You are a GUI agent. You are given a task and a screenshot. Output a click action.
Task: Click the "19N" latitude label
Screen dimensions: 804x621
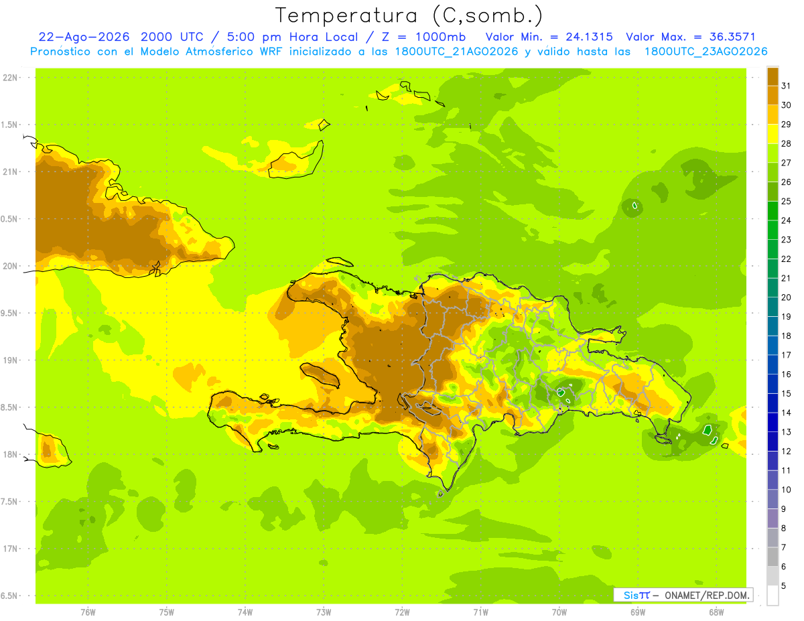pyautogui.click(x=9, y=360)
